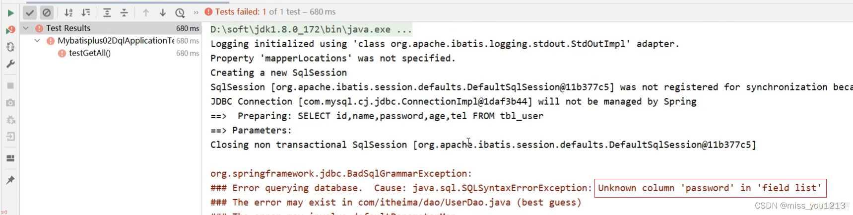Show more toolbar options chevron

click(196, 12)
